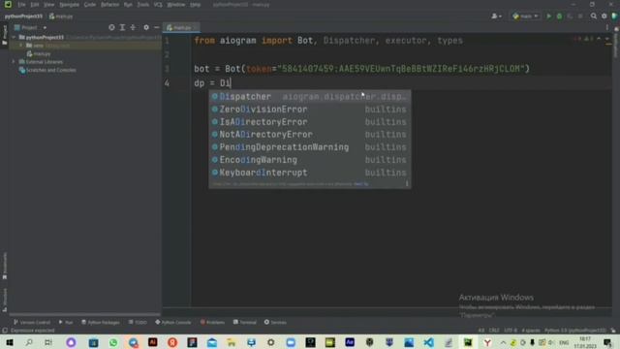Click the ENG input language indicator
Viewport: 620px width, 349px height.
564,342
